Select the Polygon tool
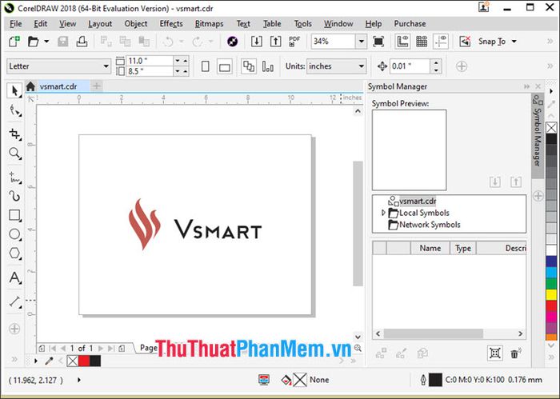Viewport: 560px width, 399px height. point(14,253)
